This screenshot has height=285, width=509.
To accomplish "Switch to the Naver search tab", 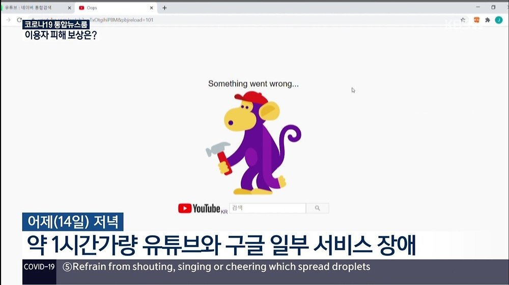I will click(x=36, y=8).
